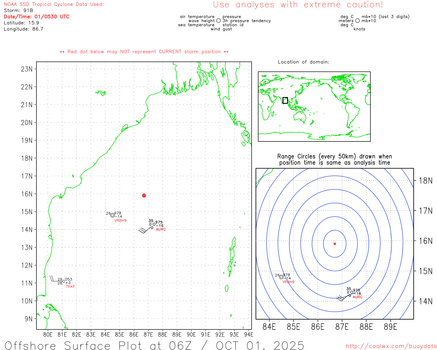Click the 14N label on range circles plot
The width and height of the screenshot is (437, 350).
pos(426,301)
